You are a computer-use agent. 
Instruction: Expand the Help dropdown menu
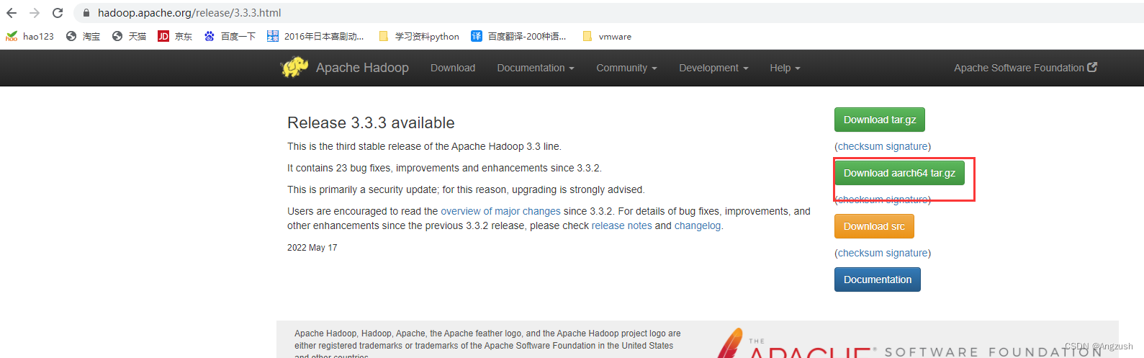(x=785, y=68)
